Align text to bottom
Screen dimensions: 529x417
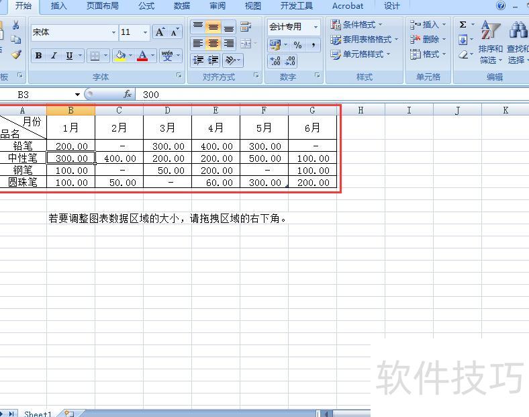point(229,27)
